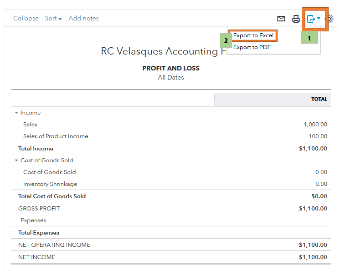Viewport: 340px width, 275px height.
Task: Click the Collapse link
Action: [x=26, y=19]
